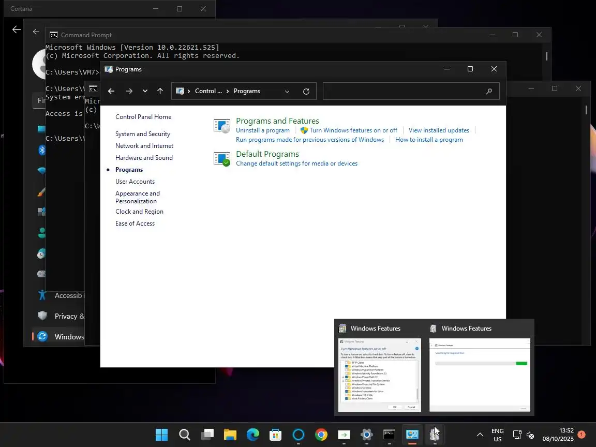Open Clock and Region category
This screenshot has height=447, width=596.
(140, 212)
